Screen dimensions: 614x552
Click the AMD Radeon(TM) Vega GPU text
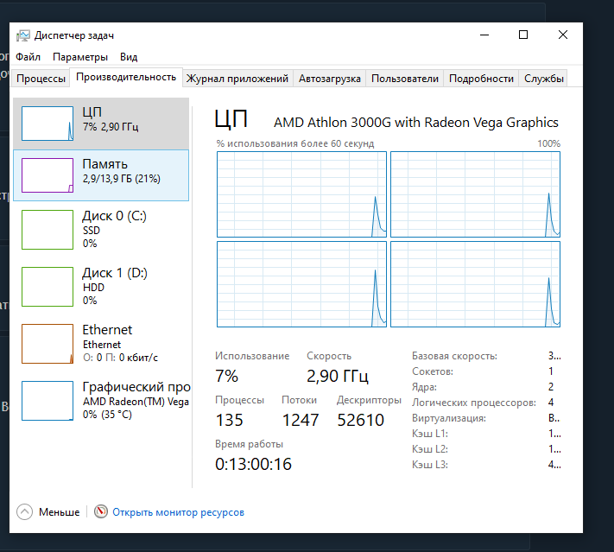tap(136, 402)
